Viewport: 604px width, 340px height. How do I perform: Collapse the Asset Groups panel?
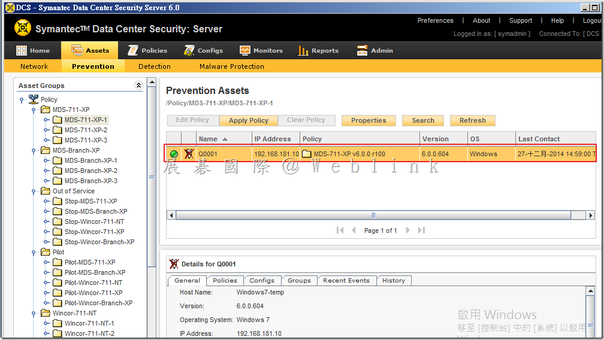(138, 86)
